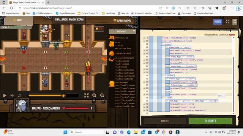Open the New folder bookmarks folder
Screen dimensions: 243x136
tap(109, 13)
